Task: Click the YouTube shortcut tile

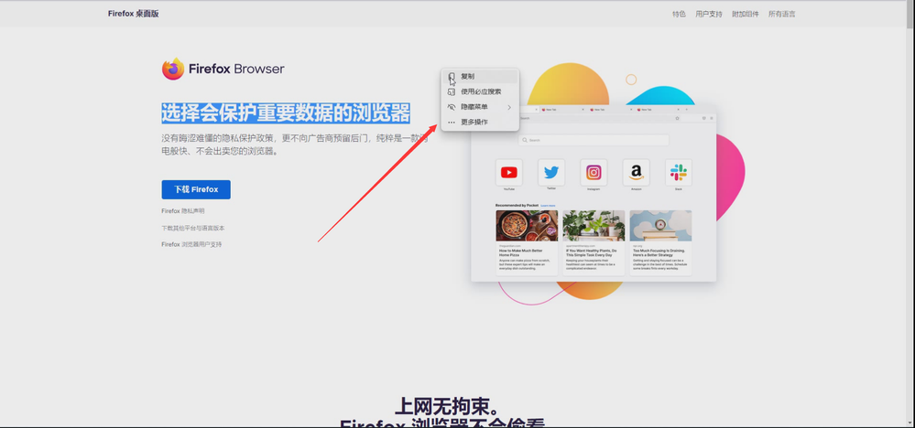Action: [x=508, y=172]
